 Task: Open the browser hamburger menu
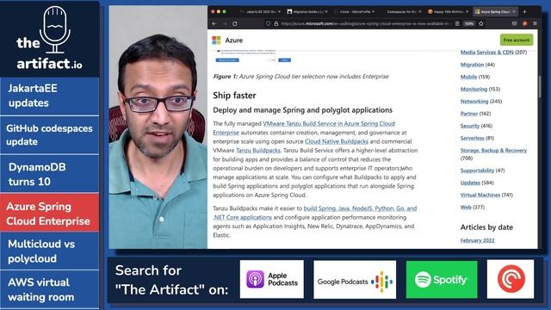click(x=535, y=23)
